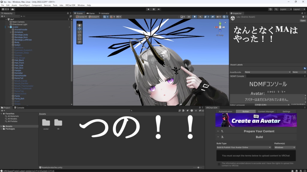This screenshot has width=307, height=172.
Task: Open the Platform(s) Windows dropdown
Action: tap(285, 147)
